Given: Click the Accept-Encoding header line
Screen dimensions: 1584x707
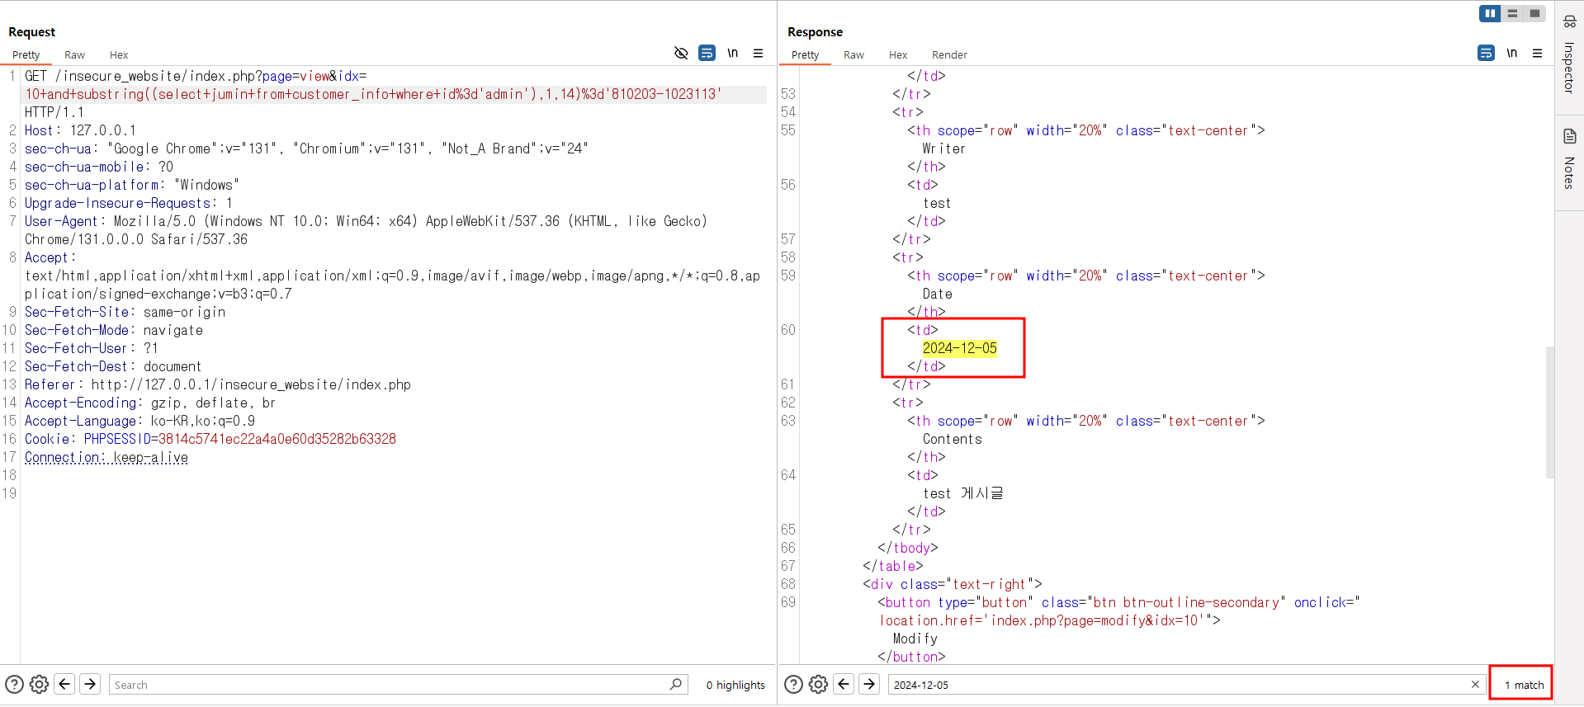Looking at the screenshot, I should point(149,403).
